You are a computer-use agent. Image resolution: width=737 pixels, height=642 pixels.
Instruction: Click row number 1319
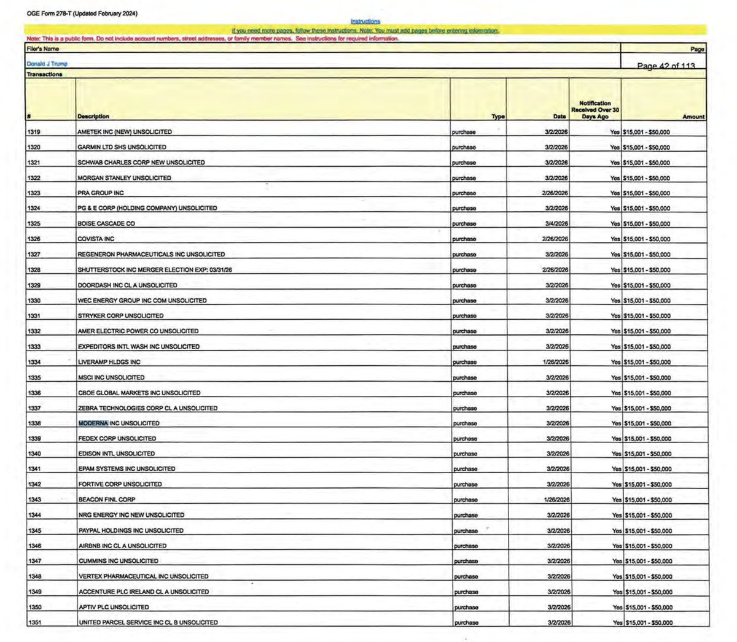pyautogui.click(x=34, y=132)
